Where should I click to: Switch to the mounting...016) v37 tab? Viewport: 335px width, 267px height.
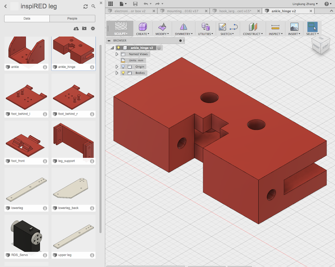pos(184,11)
